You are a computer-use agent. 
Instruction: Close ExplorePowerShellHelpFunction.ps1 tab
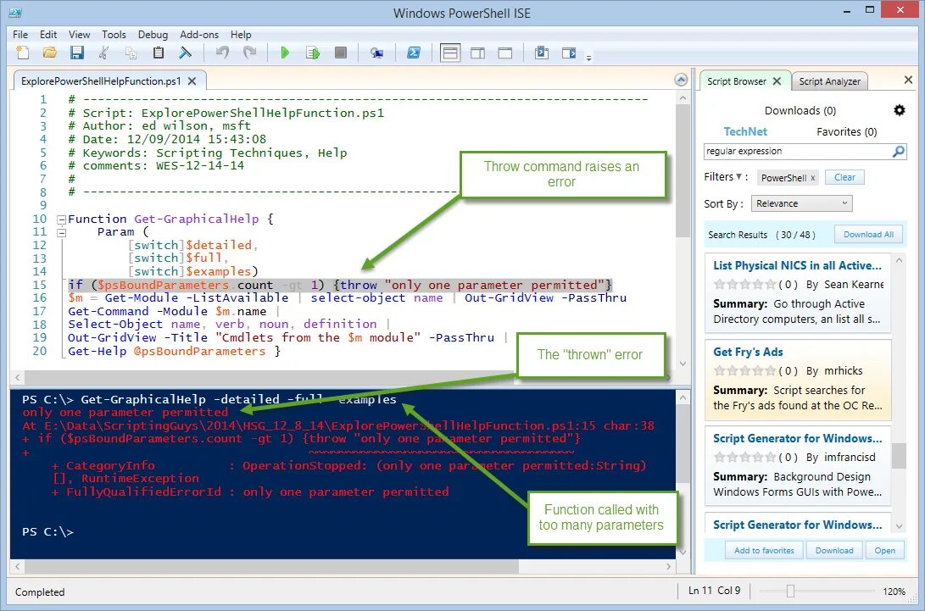pyautogui.click(x=192, y=81)
